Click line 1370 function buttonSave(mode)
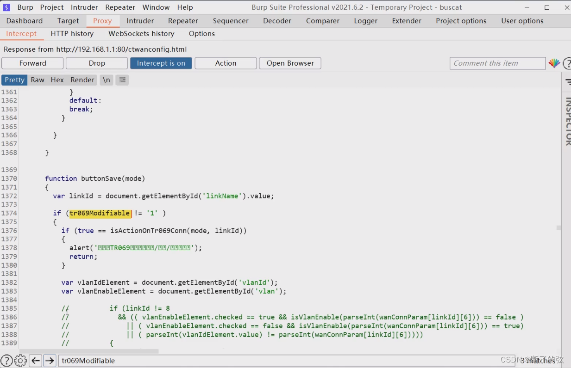 pos(95,178)
